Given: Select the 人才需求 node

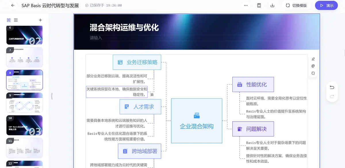Looking at the screenshot, I should tap(140, 107).
